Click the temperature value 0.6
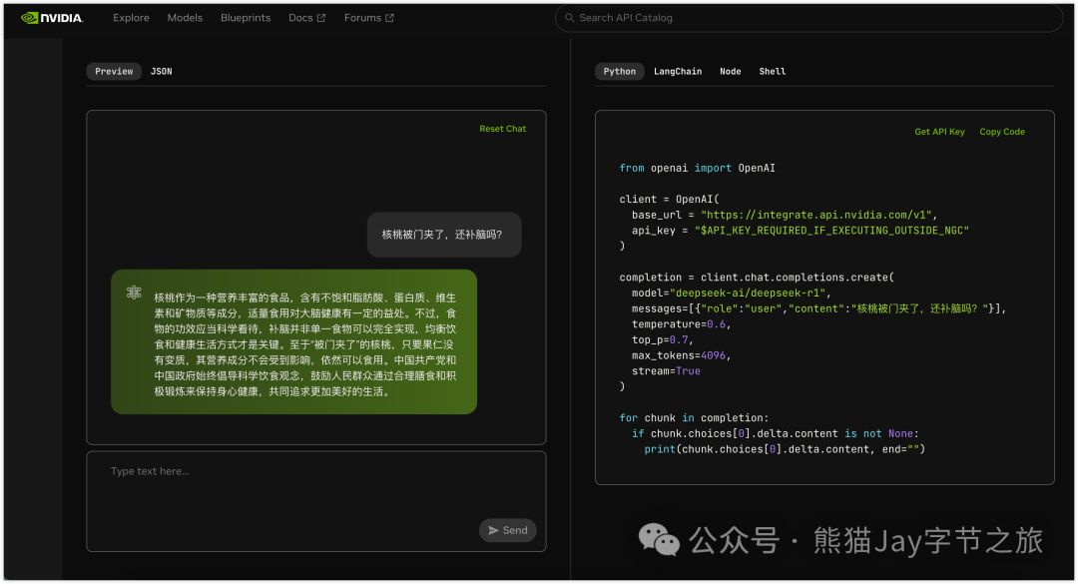This screenshot has height=584, width=1078. (716, 324)
